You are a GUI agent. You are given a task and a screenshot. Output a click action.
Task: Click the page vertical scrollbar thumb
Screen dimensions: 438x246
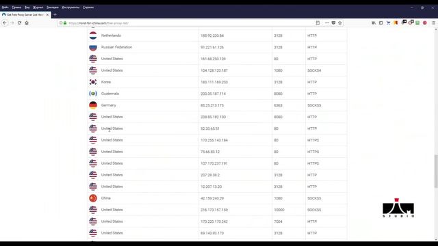click(x=436, y=172)
